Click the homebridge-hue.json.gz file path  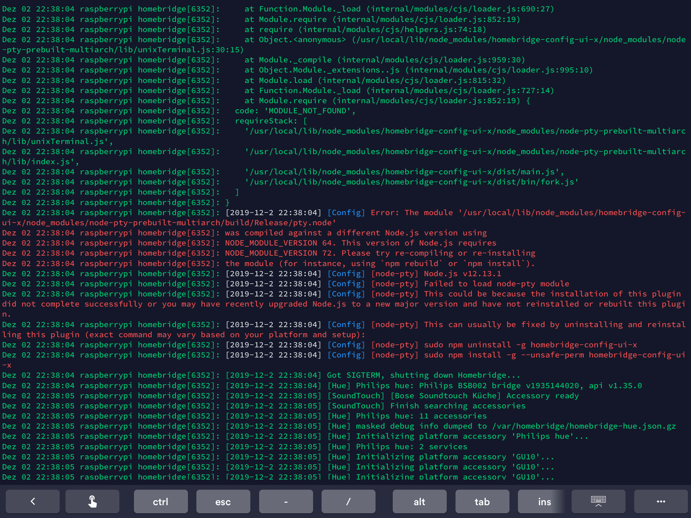click(584, 426)
